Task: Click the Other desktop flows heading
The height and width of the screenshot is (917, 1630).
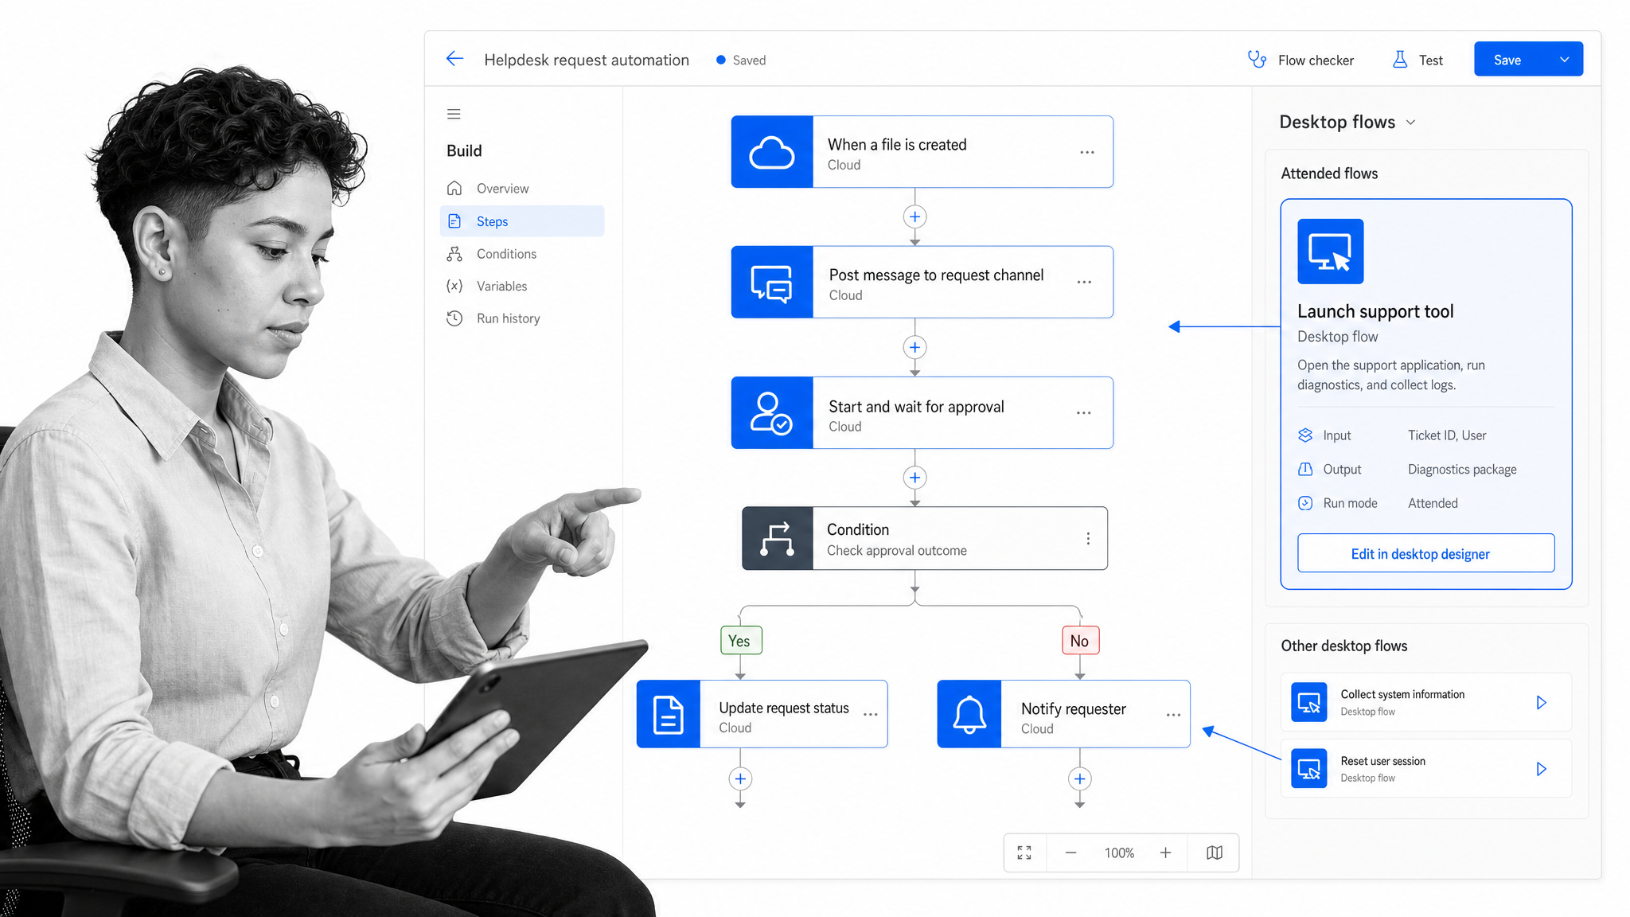Action: pyautogui.click(x=1343, y=646)
